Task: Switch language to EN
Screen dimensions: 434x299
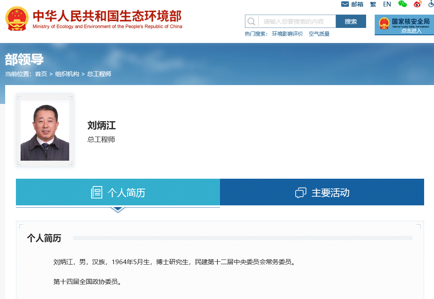Action: click(387, 4)
